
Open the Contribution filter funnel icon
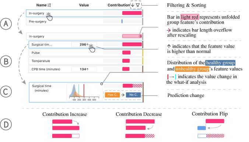(138, 5)
